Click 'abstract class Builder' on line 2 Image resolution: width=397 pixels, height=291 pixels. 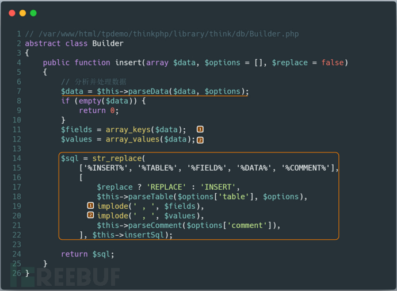coord(74,44)
